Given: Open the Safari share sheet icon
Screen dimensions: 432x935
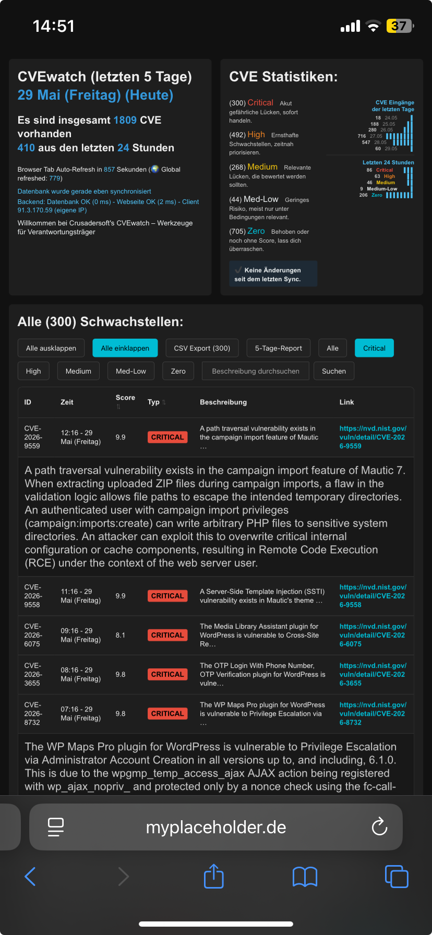Looking at the screenshot, I should (214, 876).
